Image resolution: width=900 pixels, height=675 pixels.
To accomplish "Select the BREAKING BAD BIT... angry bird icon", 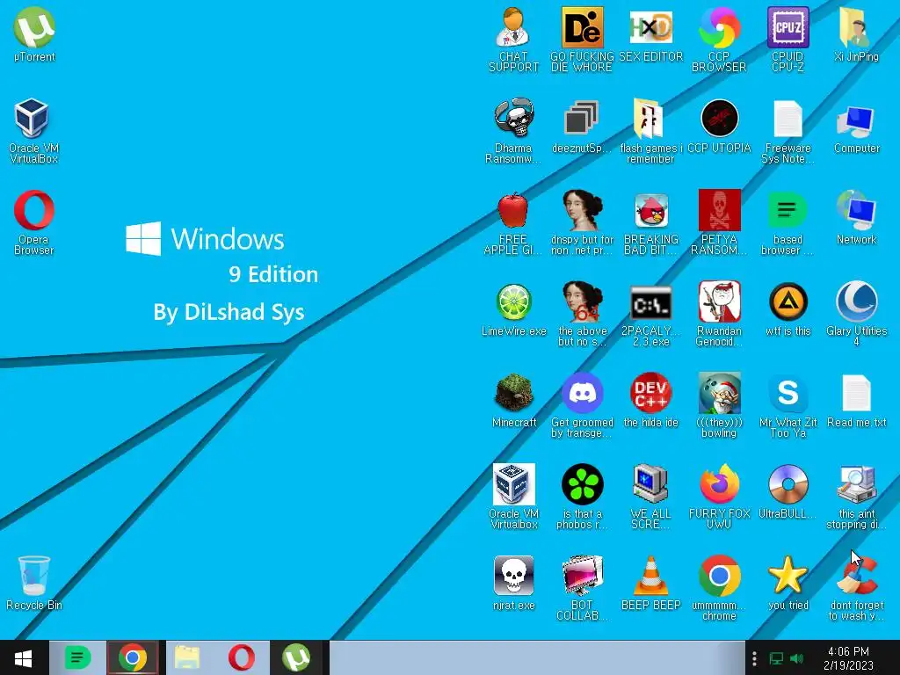I will click(651, 210).
